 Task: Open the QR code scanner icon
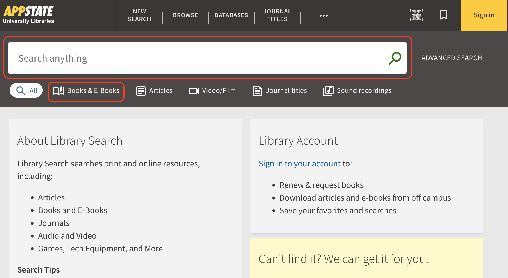point(416,15)
